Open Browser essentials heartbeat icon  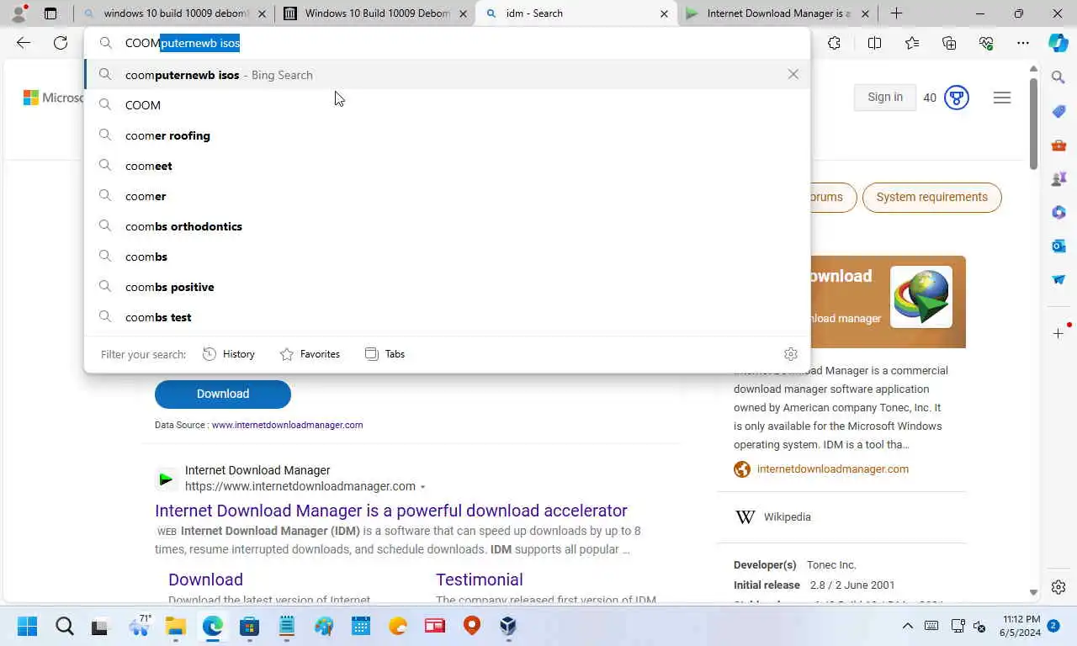986,43
